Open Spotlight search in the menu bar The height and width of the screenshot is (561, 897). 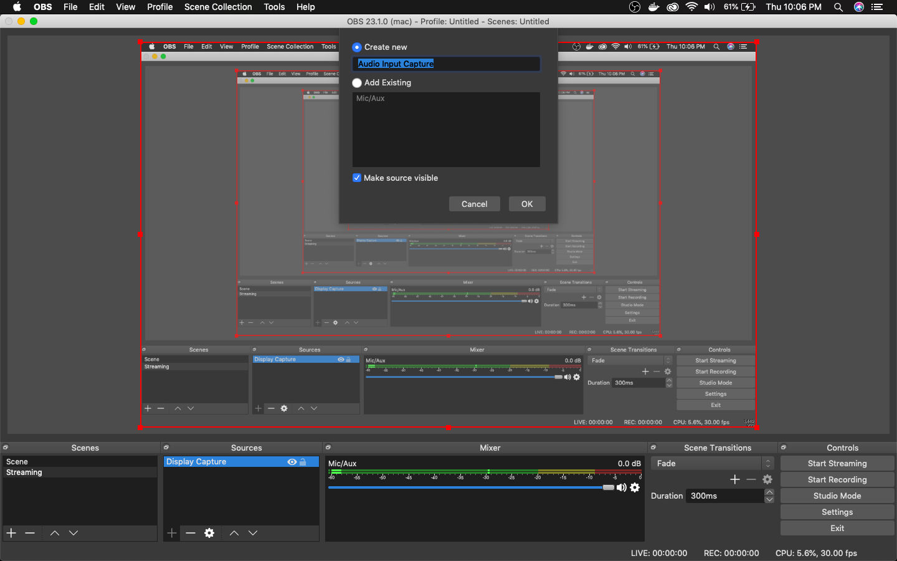(x=838, y=7)
